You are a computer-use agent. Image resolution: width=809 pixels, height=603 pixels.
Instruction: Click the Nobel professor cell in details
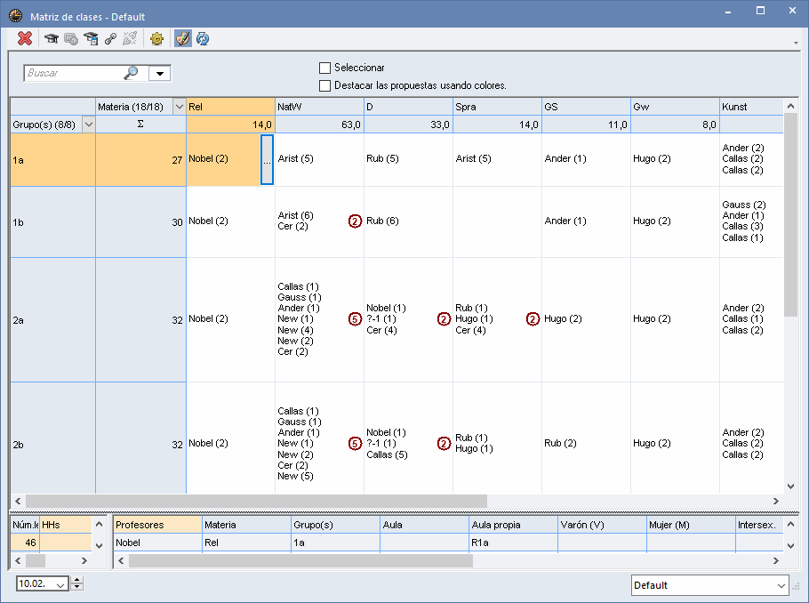pos(157,543)
